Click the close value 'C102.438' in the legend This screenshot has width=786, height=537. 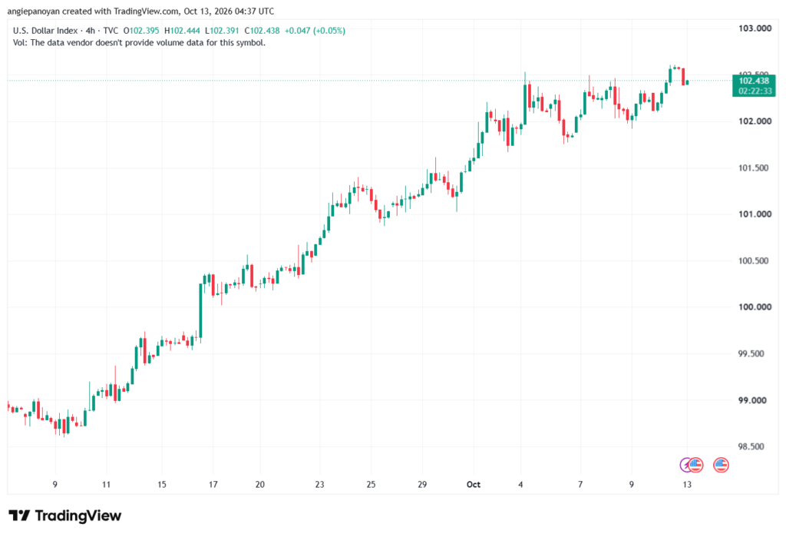click(263, 31)
